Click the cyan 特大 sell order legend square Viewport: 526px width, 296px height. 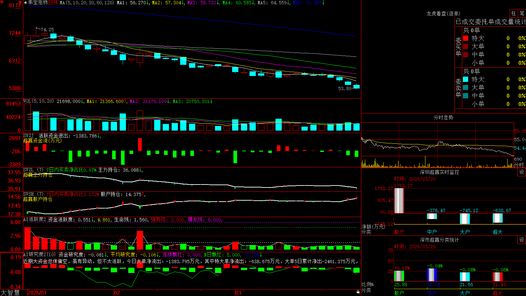pyautogui.click(x=466, y=79)
